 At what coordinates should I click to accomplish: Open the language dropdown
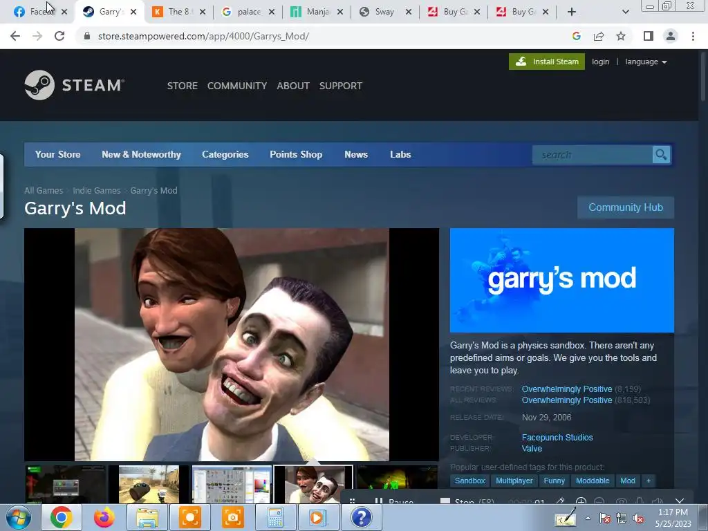coord(646,62)
